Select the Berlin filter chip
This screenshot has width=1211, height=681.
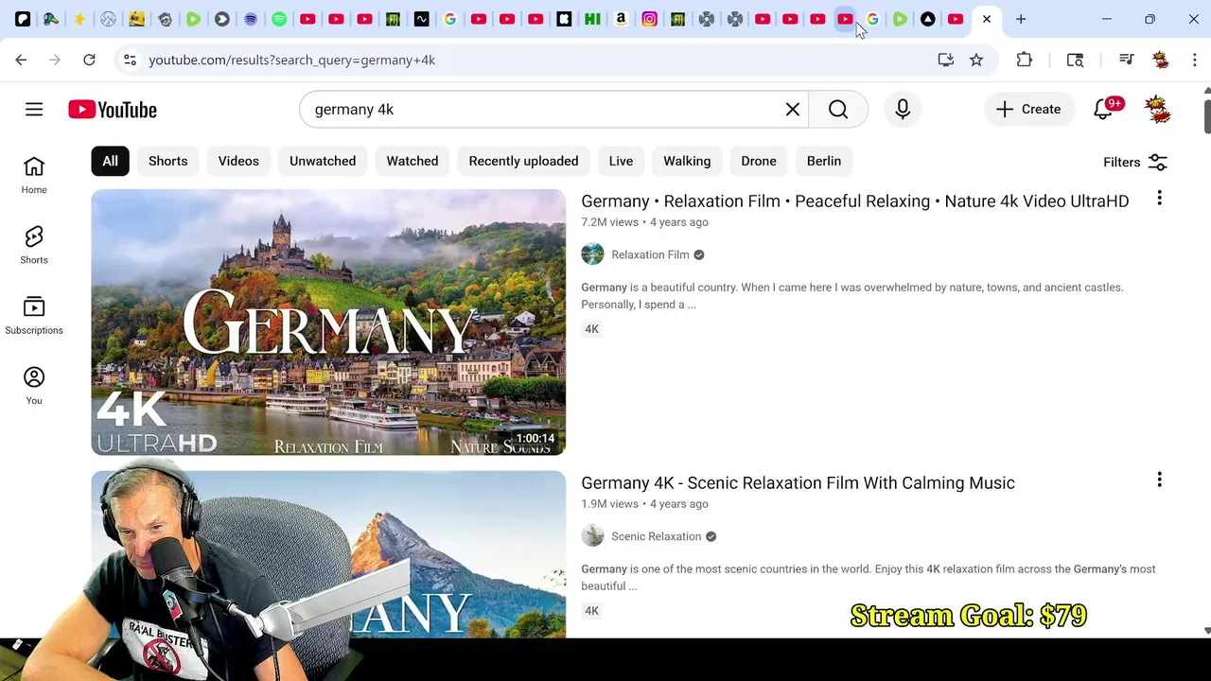(x=824, y=161)
